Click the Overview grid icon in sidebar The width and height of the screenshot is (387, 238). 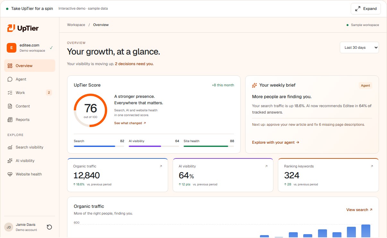[10, 66]
